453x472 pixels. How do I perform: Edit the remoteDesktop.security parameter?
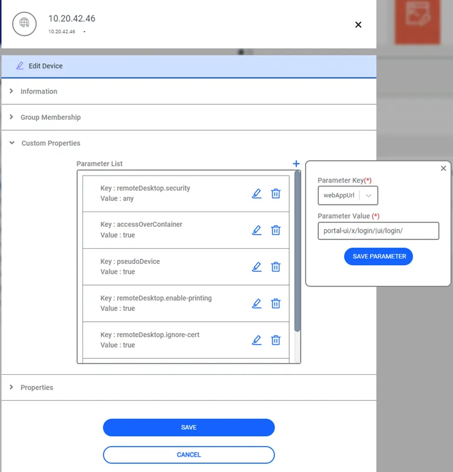(256, 193)
